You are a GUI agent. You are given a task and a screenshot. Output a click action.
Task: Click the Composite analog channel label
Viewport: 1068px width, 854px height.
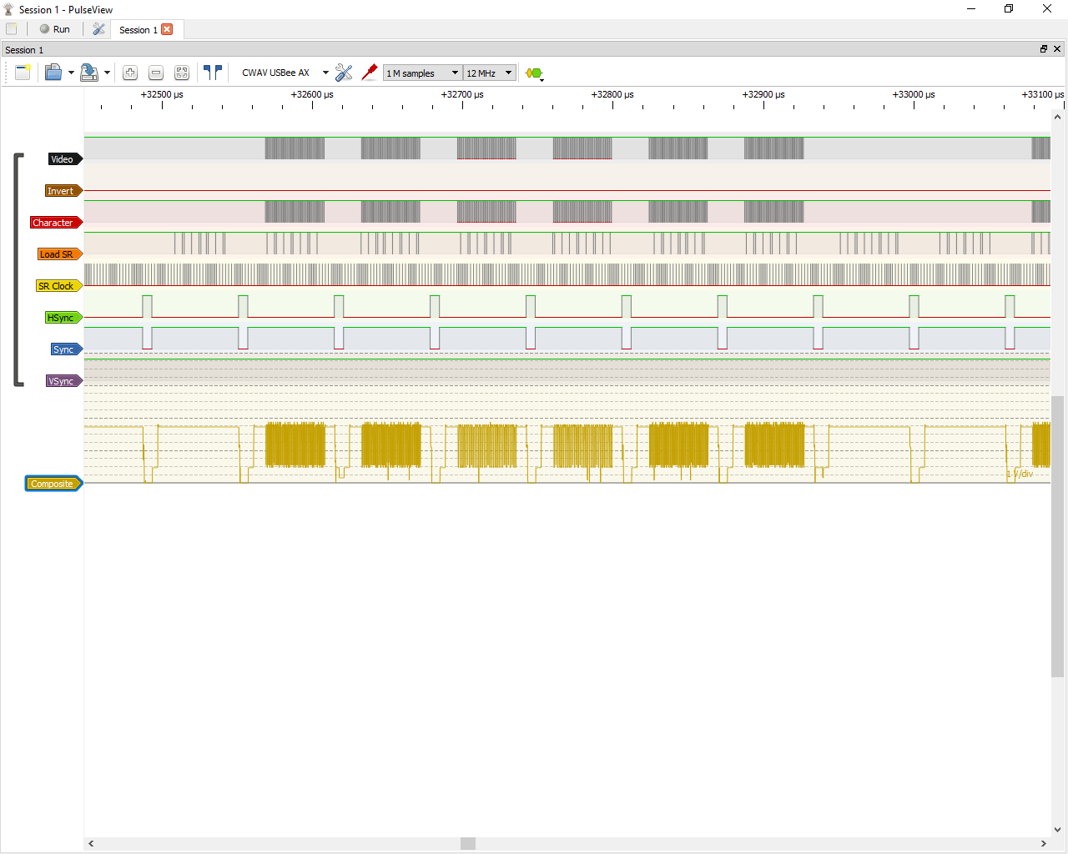pos(53,483)
